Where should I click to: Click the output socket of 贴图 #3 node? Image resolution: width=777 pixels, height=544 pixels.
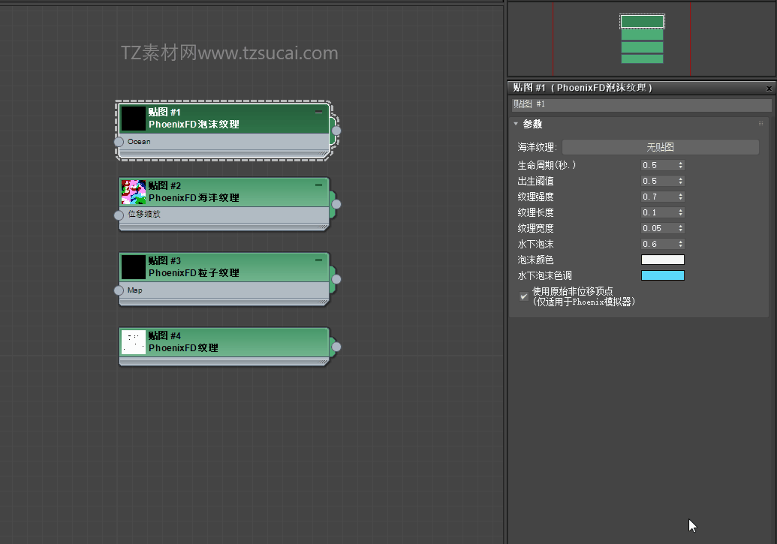point(336,279)
